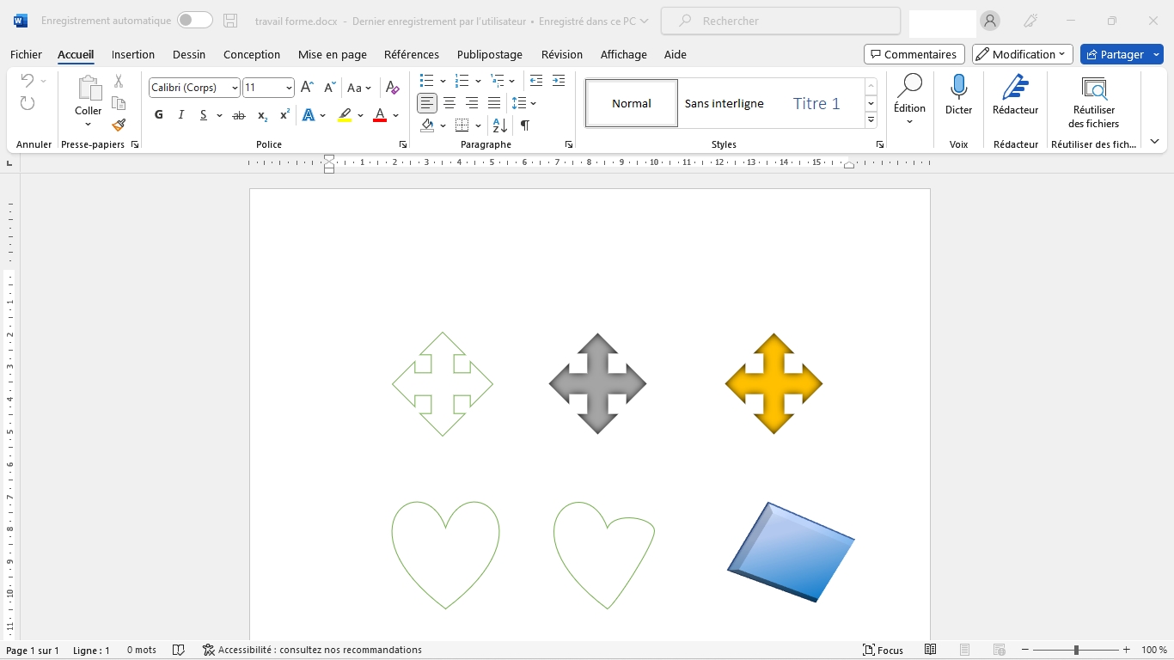This screenshot has height=660, width=1174.
Task: Select the orange four-way arrow shape
Action: coord(773,383)
